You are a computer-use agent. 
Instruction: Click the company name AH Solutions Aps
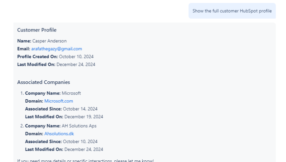[x=79, y=126]
